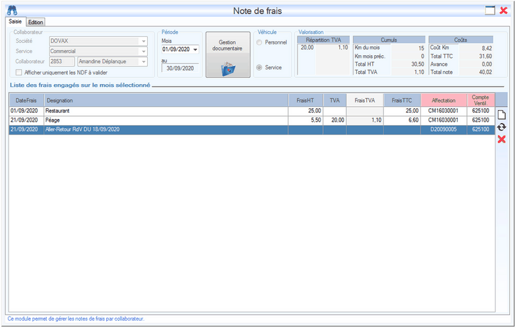516x328 pixels.
Task: Click the FraisTTC column header
Action: (402, 100)
